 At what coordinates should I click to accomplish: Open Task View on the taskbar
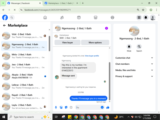(x=56, y=117)
